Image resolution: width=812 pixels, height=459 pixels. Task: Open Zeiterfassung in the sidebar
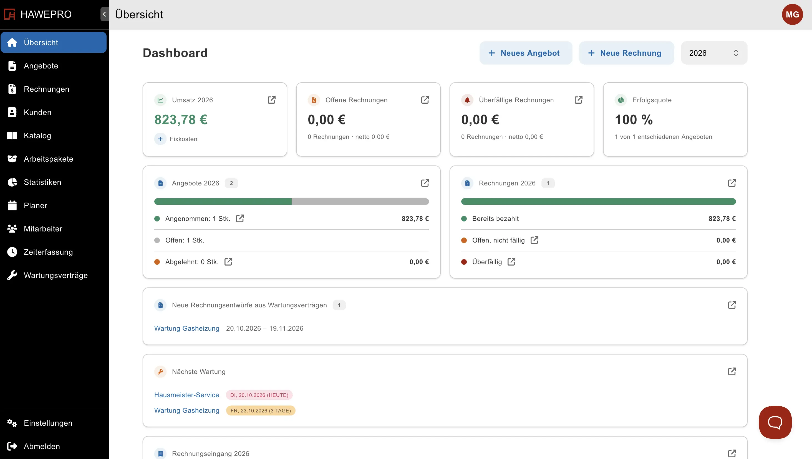(x=54, y=252)
